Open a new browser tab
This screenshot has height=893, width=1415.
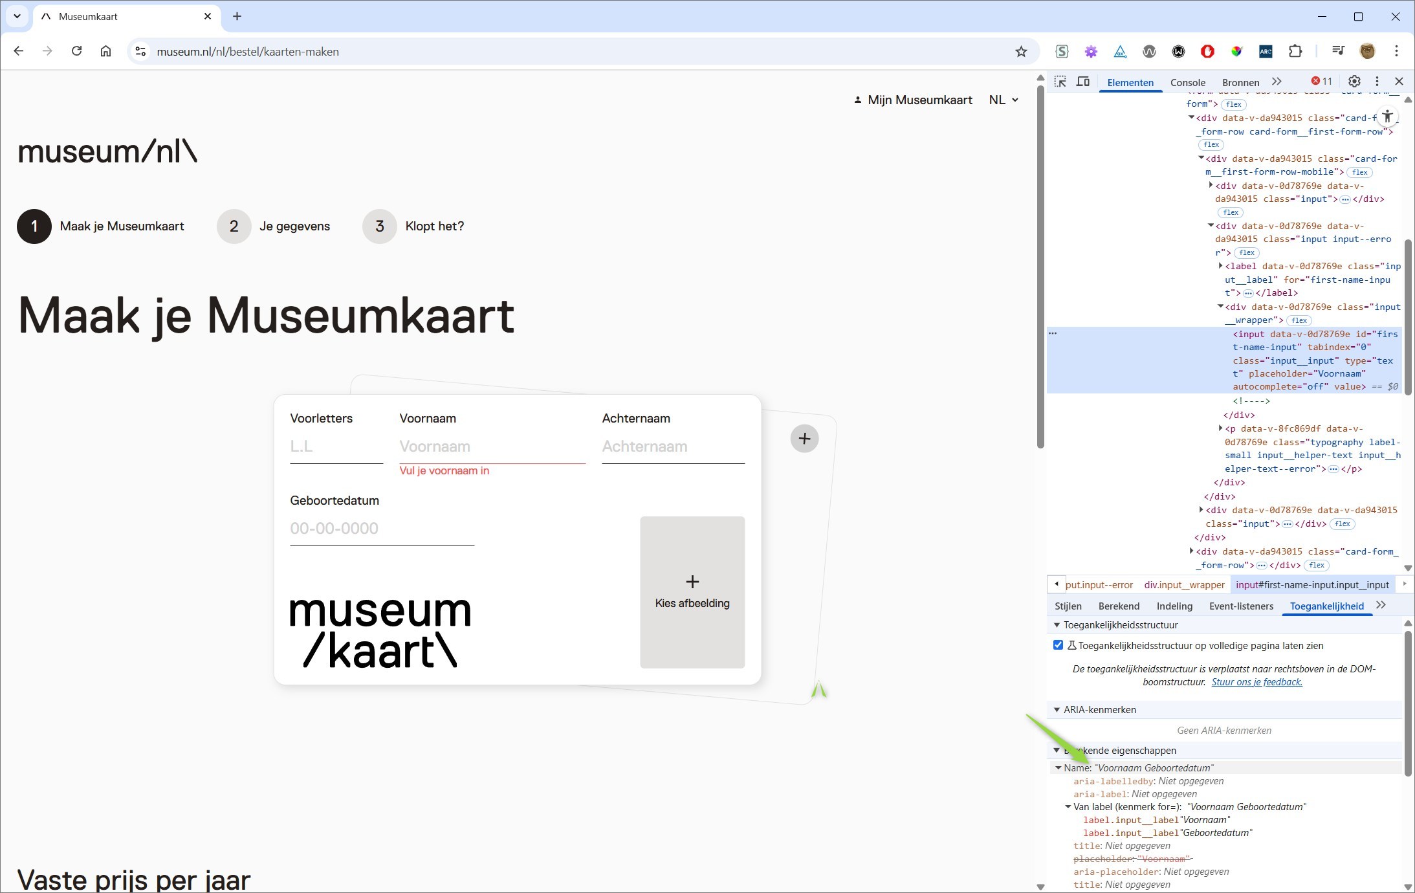pyautogui.click(x=237, y=16)
